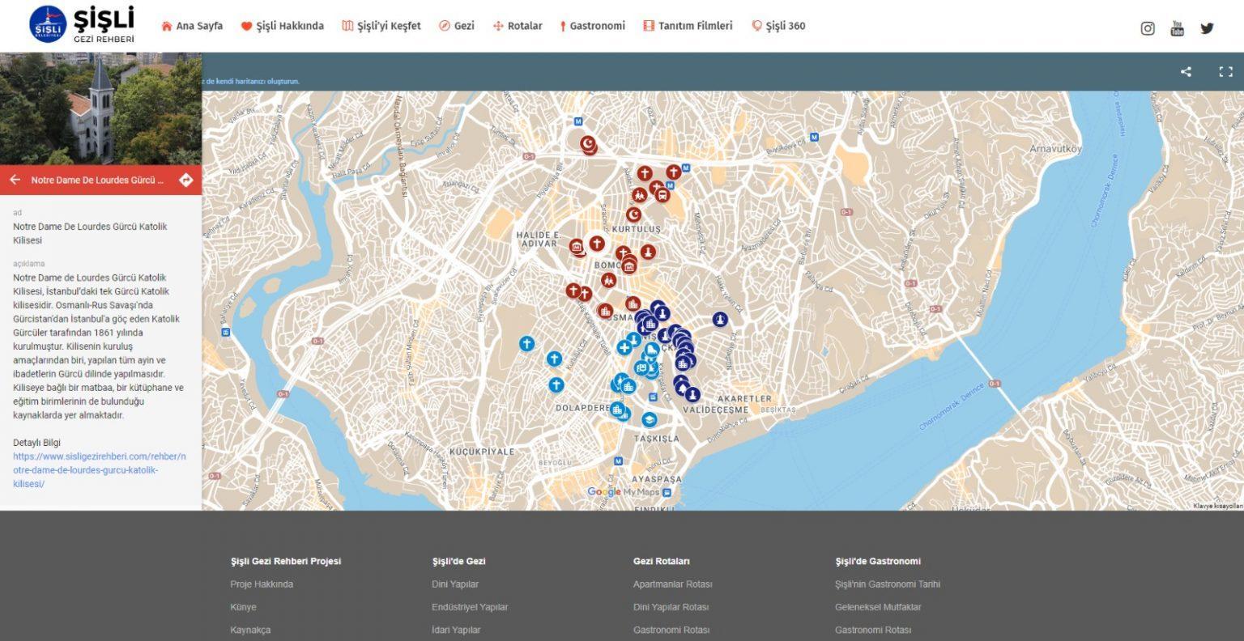Get directions to Notre Dame church
This screenshot has width=1244, height=641.
(x=185, y=180)
